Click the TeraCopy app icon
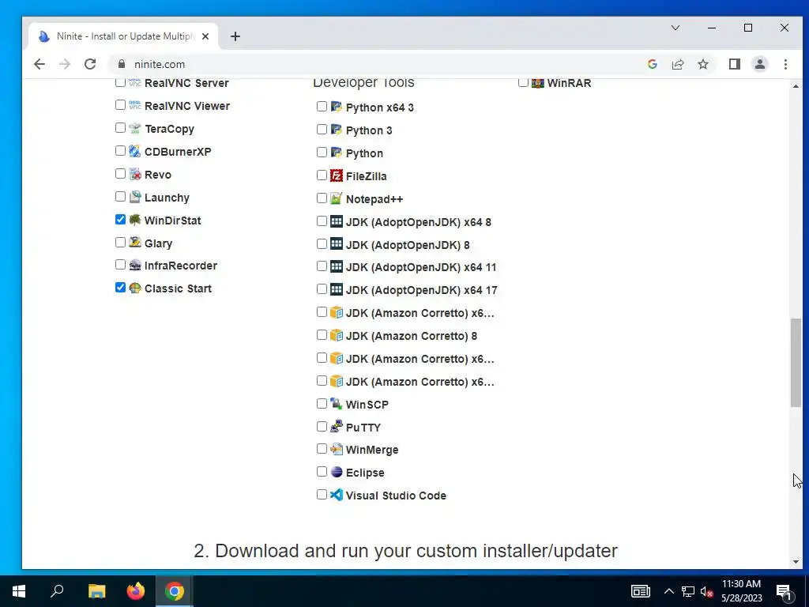Screen dimensions: 809x607 135,128
